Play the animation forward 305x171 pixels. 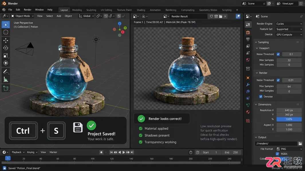click(124, 152)
